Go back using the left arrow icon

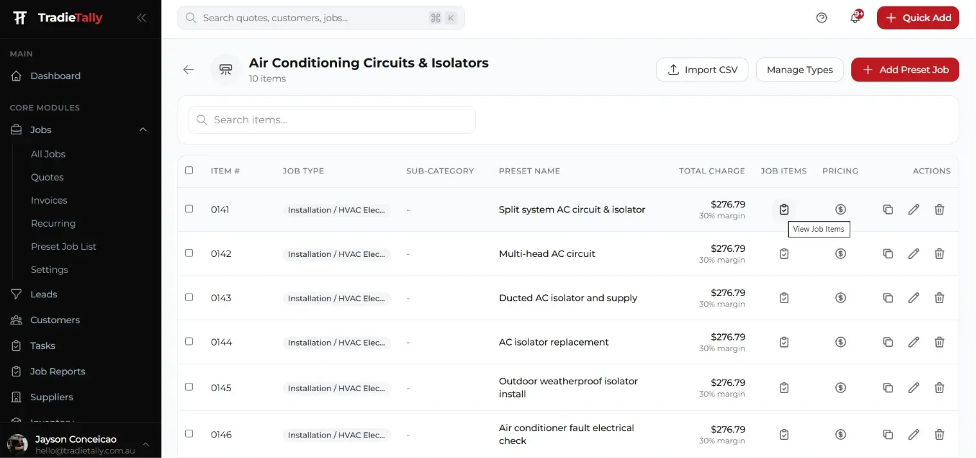pos(188,69)
